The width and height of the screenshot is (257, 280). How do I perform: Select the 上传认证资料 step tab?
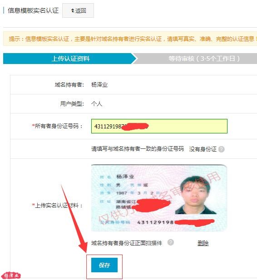[x=70, y=59]
